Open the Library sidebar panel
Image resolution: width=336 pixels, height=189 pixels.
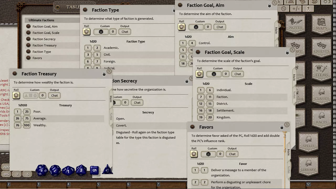[x=308, y=166]
